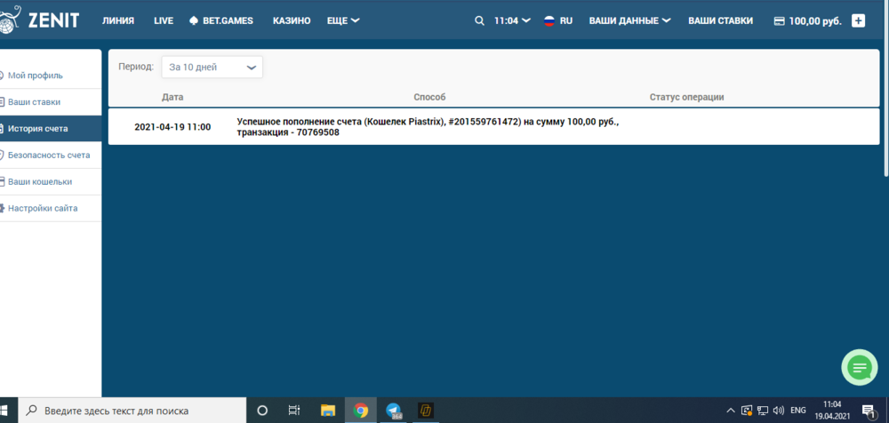Click the Статус операции column header

pyautogui.click(x=686, y=97)
